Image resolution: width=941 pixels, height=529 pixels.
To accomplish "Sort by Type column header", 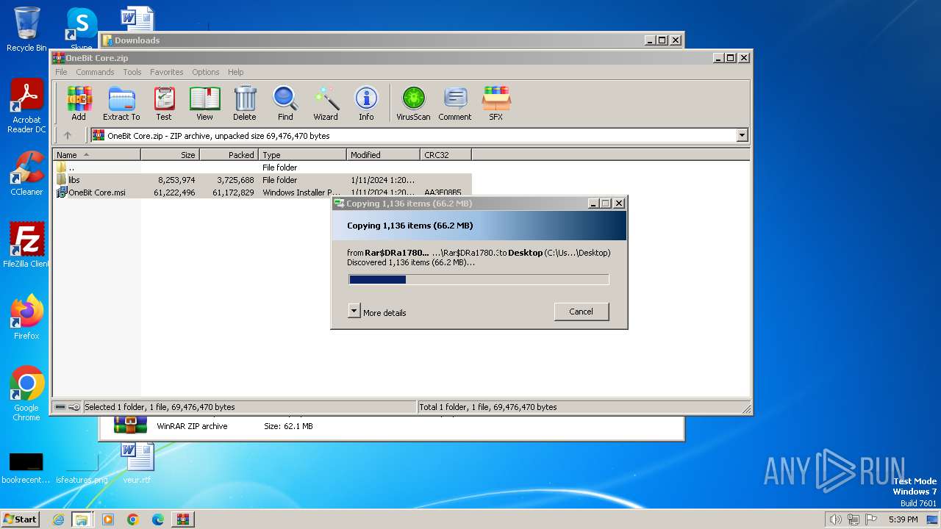I will [x=302, y=154].
